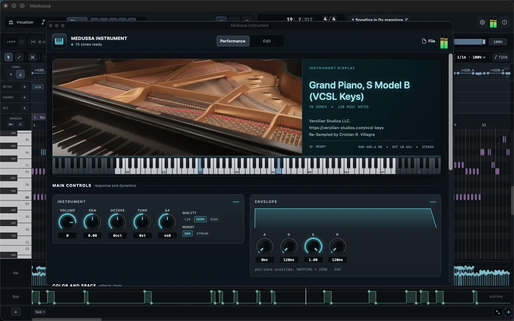Click the music note icon beside Visualizer
The image size is (514, 321).
[x=43, y=22]
